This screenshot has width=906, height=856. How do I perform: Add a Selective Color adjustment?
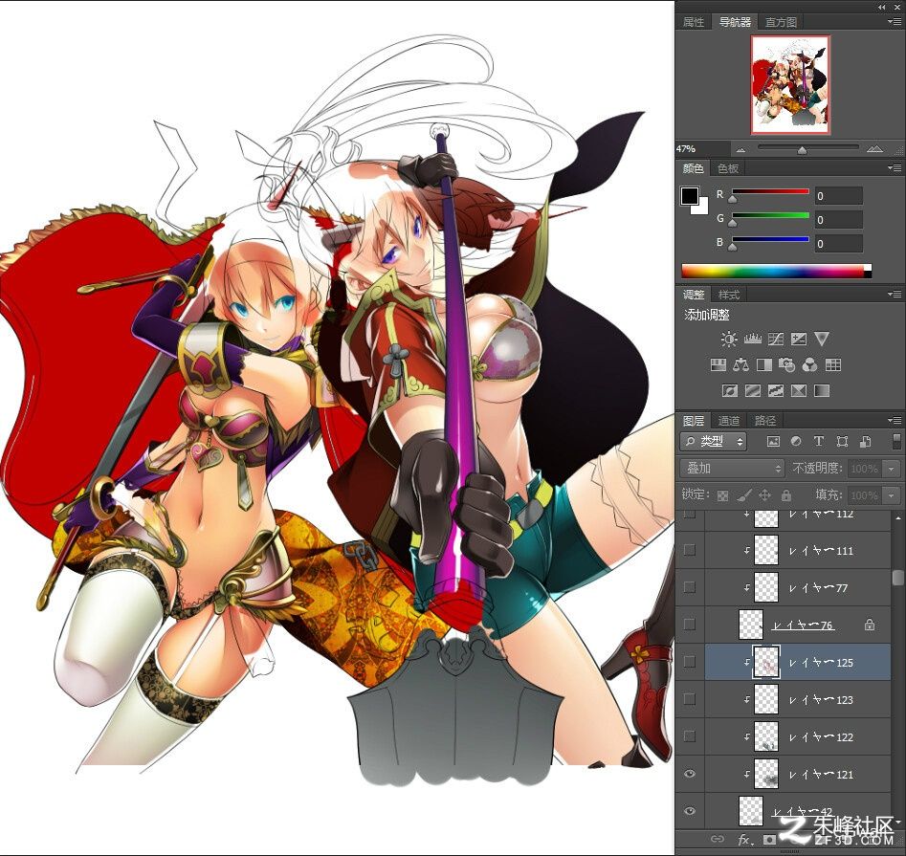[x=799, y=391]
